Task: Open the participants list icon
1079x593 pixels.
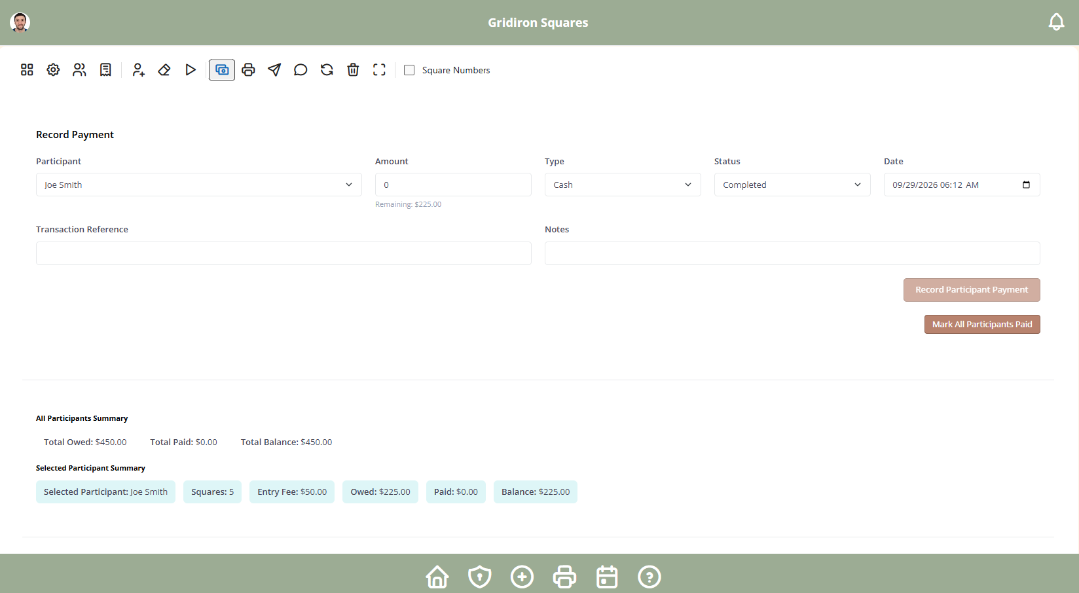Action: click(79, 70)
